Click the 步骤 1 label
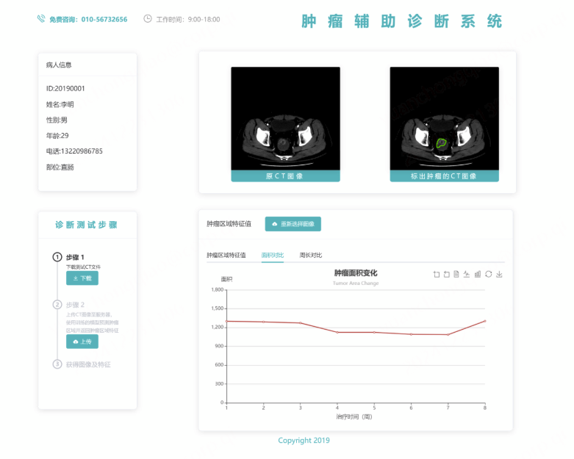 76,257
